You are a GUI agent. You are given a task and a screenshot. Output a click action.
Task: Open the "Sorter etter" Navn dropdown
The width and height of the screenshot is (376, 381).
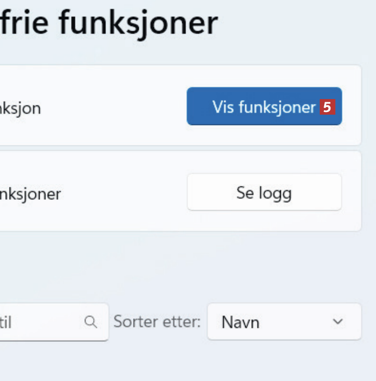284,322
